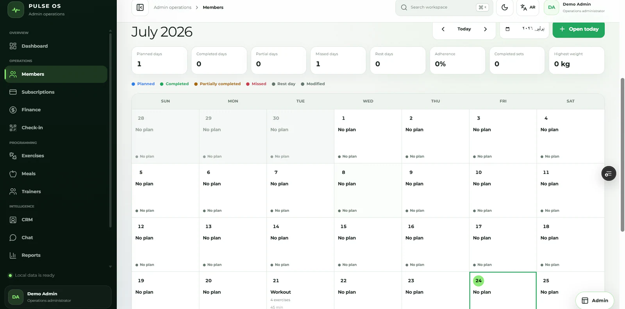
Task: Click the FRI column header
Action: [x=503, y=101]
